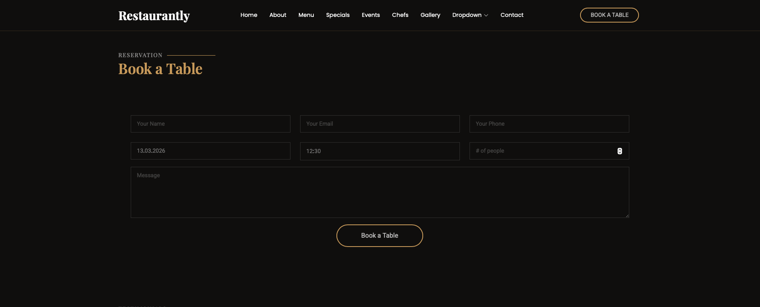This screenshot has width=760, height=307.
Task: Submit the form with Book a Table
Action: tap(379, 236)
